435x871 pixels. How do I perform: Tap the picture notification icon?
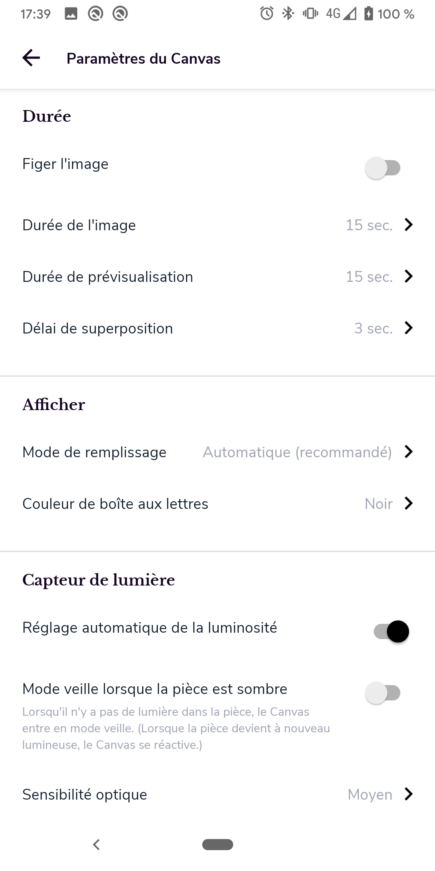[71, 14]
